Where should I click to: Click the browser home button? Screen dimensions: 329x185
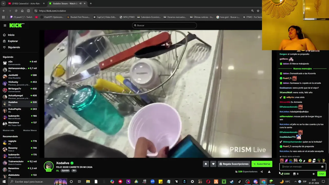[x=22, y=11]
